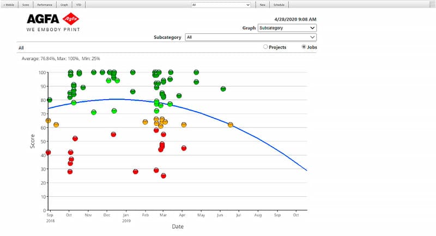Image resolution: width=436 pixels, height=236 pixels.
Task: Select the Projects radio button
Action: pos(265,47)
